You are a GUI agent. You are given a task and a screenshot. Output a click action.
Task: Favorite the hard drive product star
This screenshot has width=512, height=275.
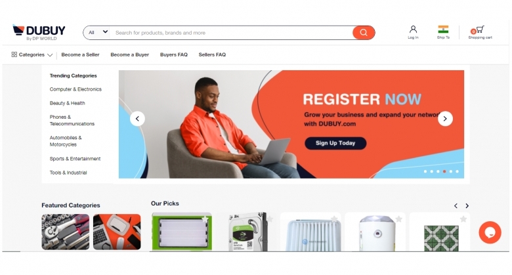click(270, 219)
